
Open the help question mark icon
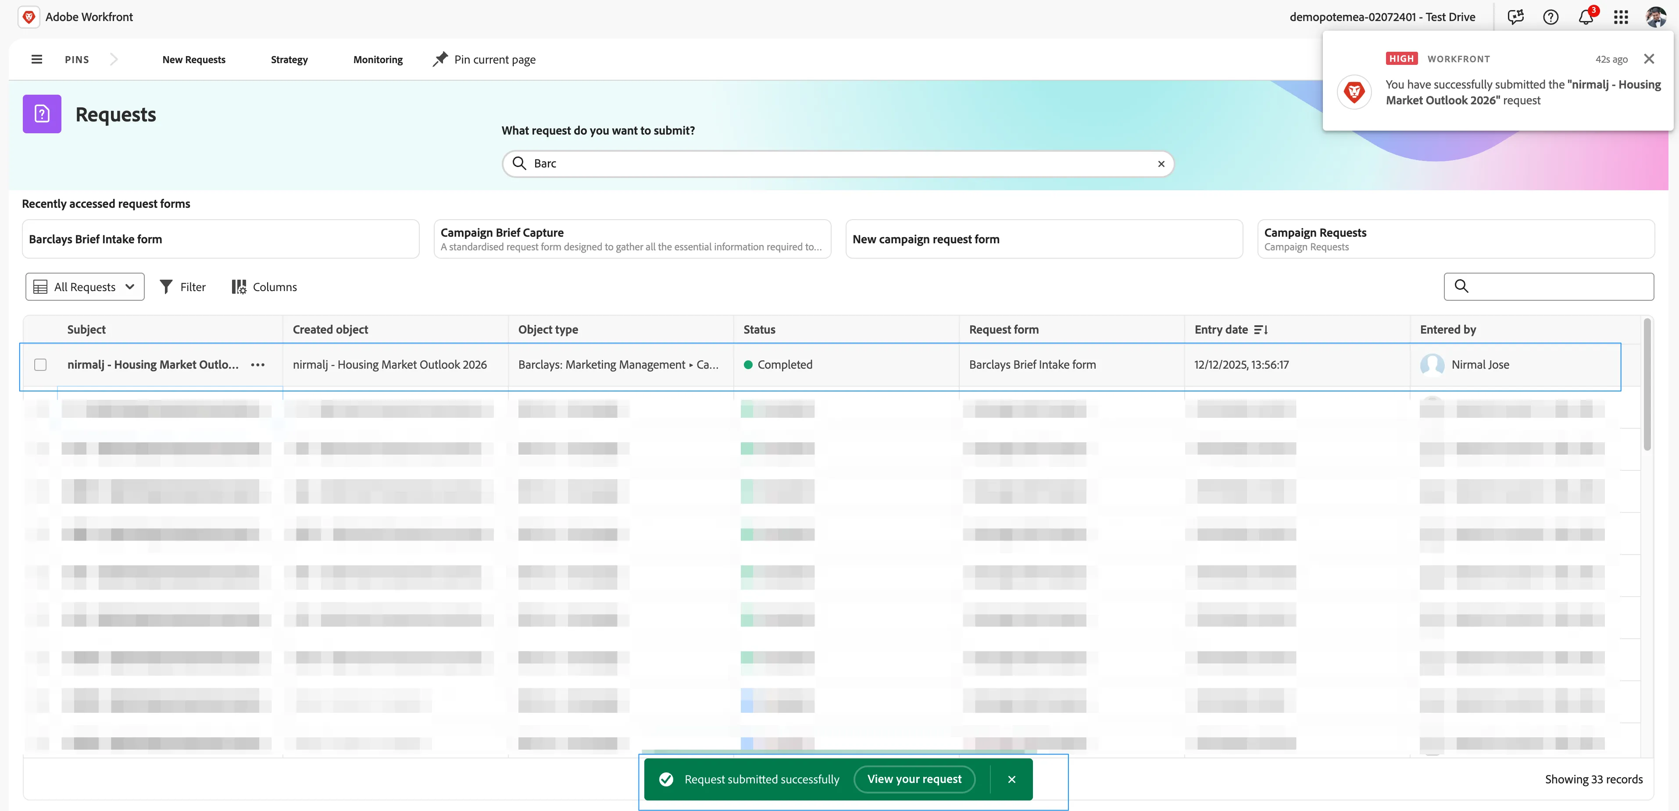pyautogui.click(x=1550, y=17)
